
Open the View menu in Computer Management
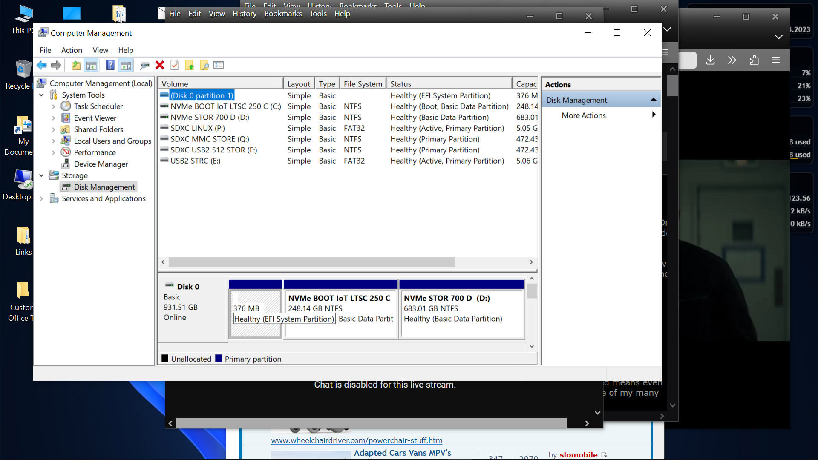pos(100,50)
